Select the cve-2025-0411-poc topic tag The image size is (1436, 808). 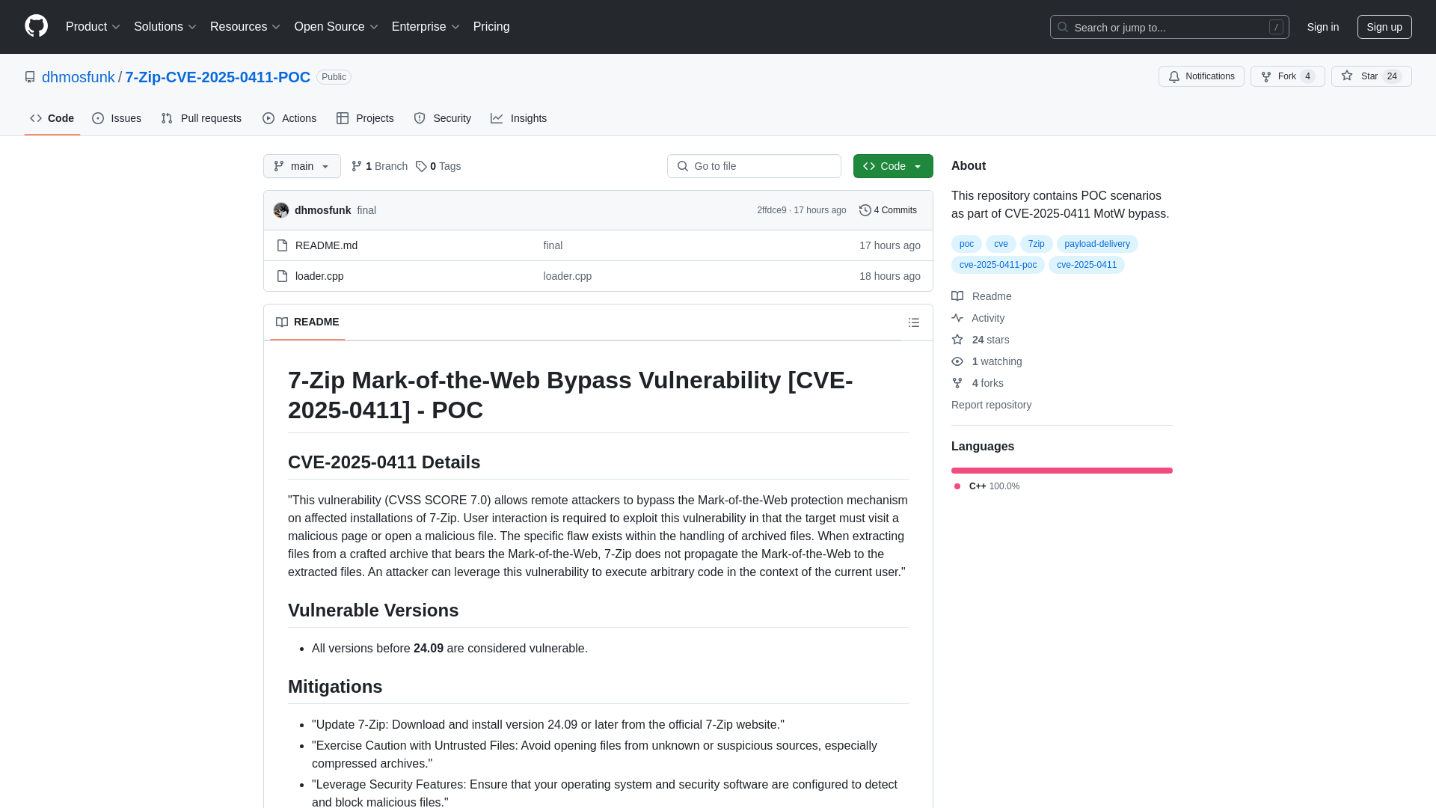(998, 265)
